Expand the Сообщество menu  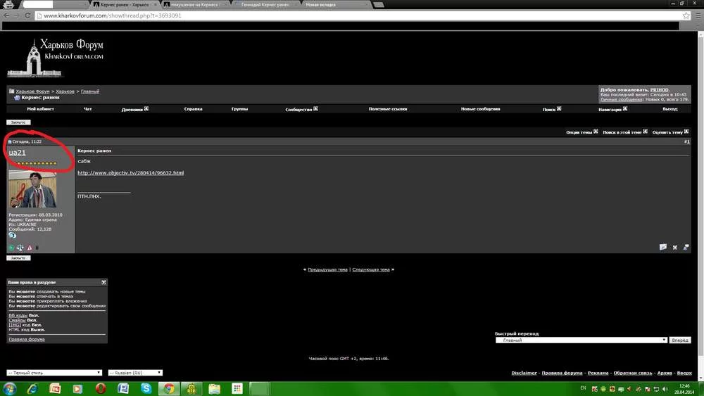(301, 109)
